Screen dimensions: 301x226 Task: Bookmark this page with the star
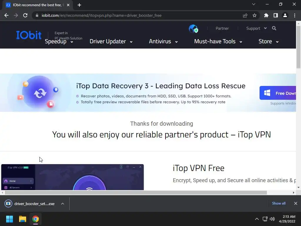[254, 15]
